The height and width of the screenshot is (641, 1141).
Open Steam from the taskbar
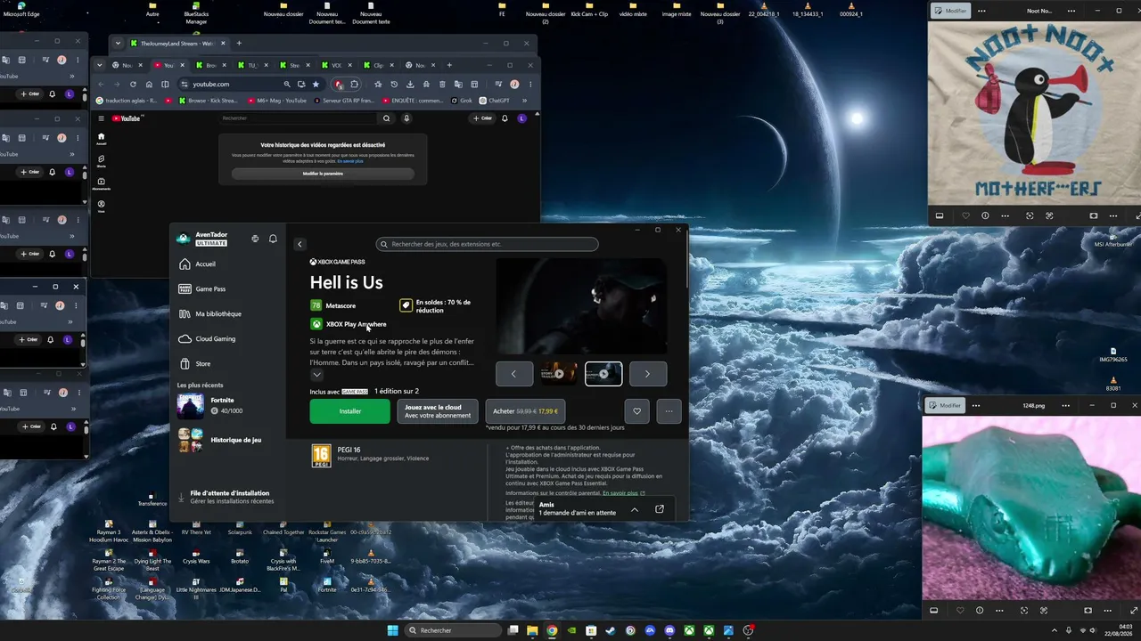(611, 630)
